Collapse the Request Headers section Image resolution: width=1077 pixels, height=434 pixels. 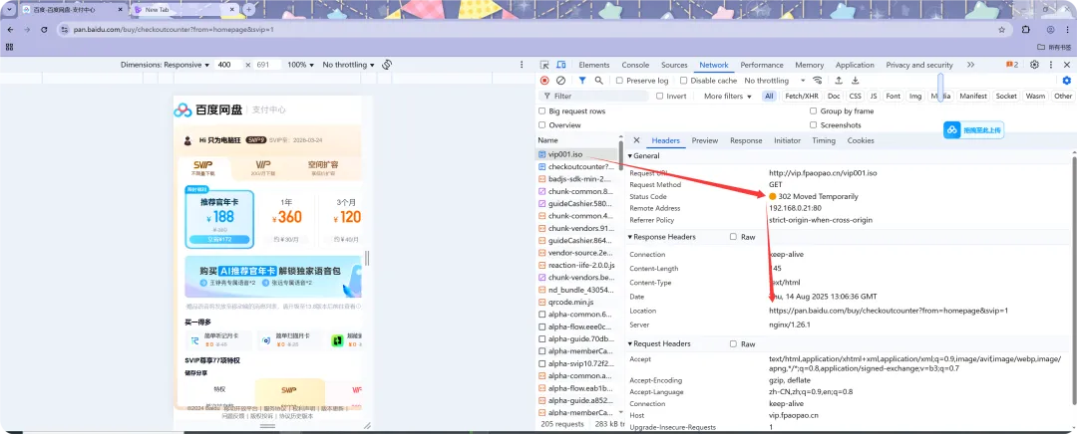[x=630, y=343]
